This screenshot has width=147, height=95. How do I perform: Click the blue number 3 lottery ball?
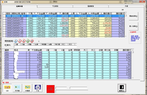pos(16,41)
